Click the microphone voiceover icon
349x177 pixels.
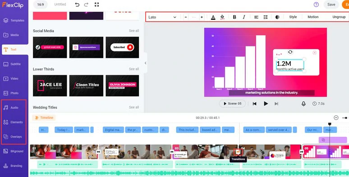click(303, 104)
